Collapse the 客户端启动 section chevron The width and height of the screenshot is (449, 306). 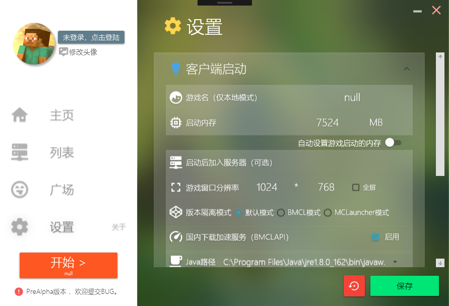pos(407,69)
